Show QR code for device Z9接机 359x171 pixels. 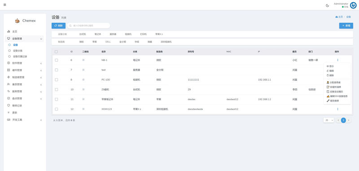pos(83,89)
